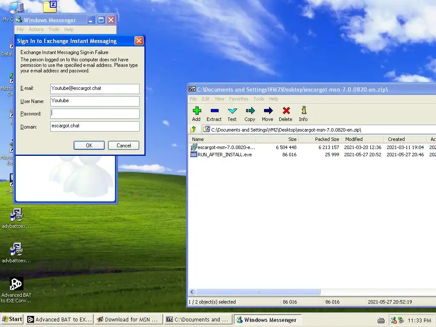Click the Info toolbar icon
The image size is (436, 327).
(x=304, y=110)
